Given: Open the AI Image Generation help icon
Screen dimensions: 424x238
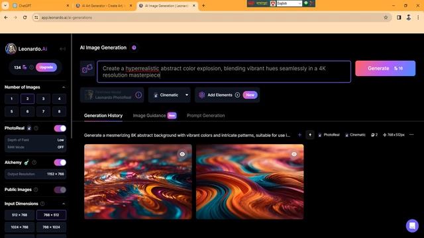Looking at the screenshot, I should [134, 48].
